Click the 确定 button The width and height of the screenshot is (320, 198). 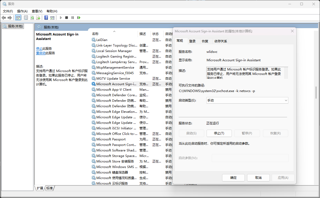coord(233,177)
